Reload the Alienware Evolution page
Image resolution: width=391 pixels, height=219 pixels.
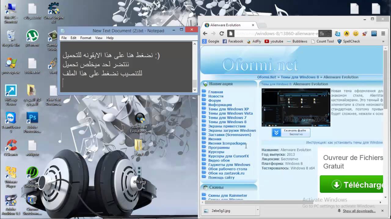tap(222, 33)
